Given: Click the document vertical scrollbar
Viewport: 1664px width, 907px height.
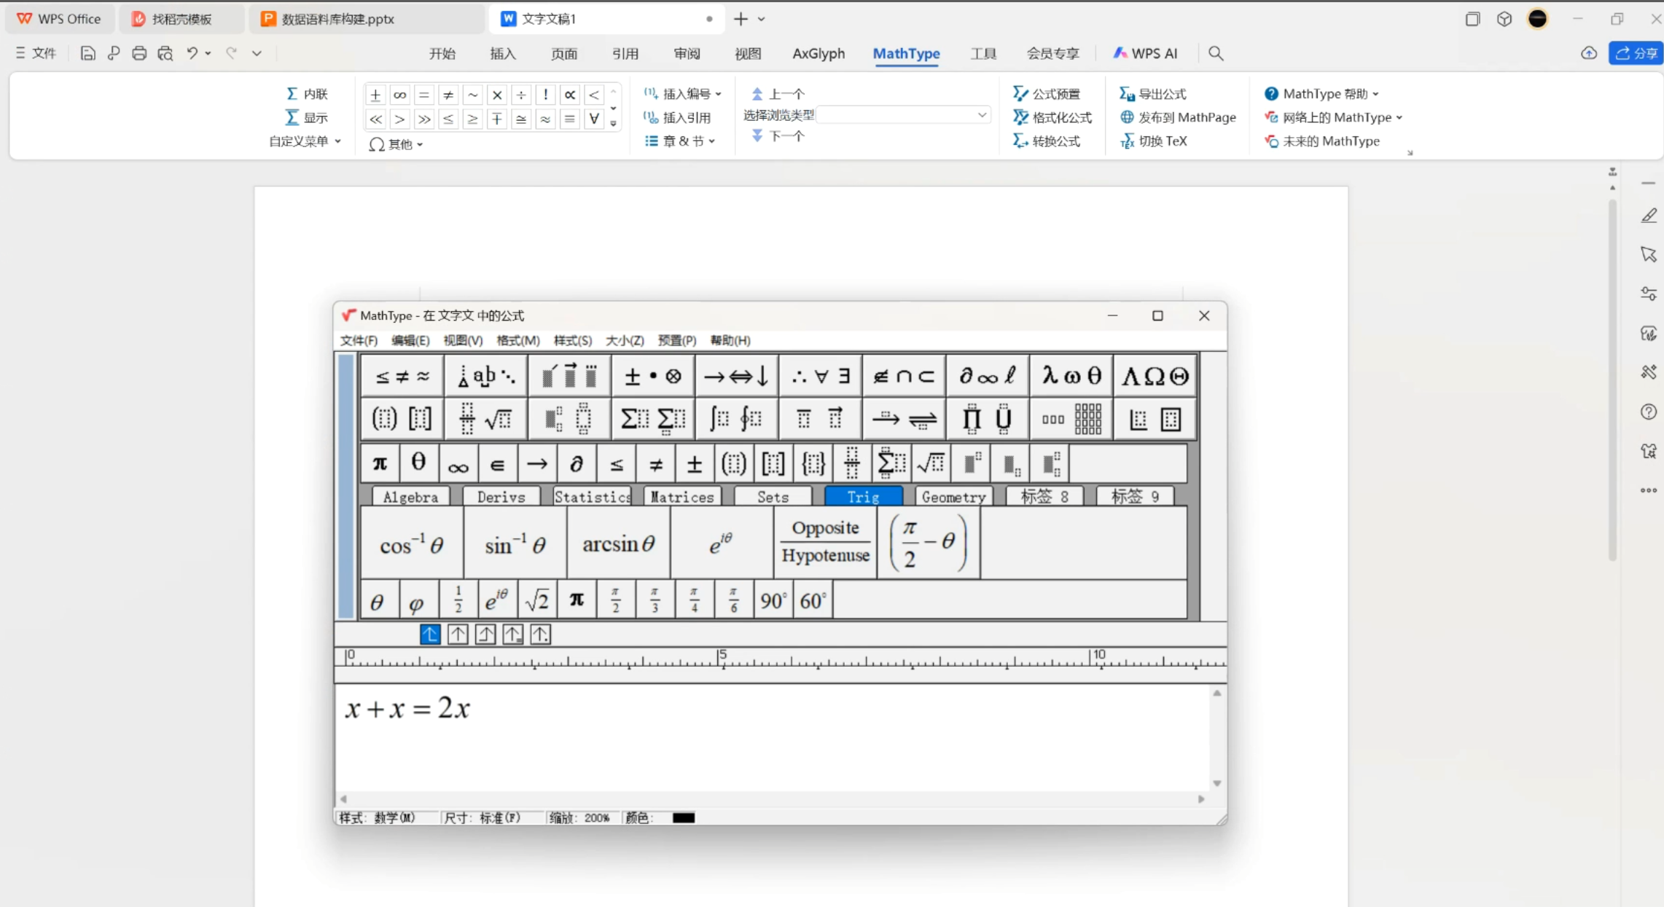Looking at the screenshot, I should pos(1612,379).
